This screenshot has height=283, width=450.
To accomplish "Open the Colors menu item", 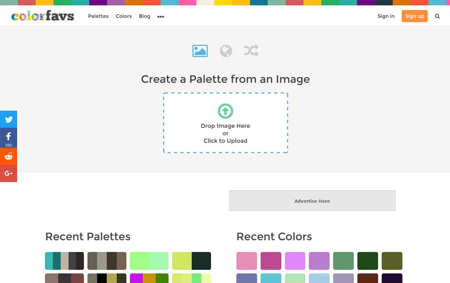I will [124, 16].
